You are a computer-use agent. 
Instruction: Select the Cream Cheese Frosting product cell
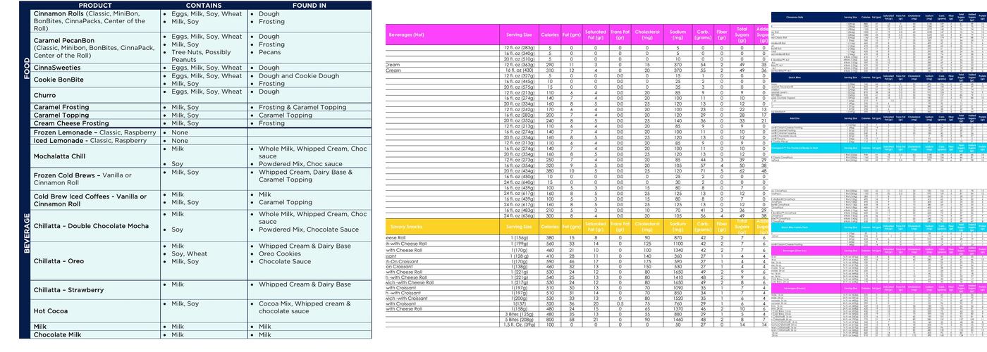pos(95,123)
